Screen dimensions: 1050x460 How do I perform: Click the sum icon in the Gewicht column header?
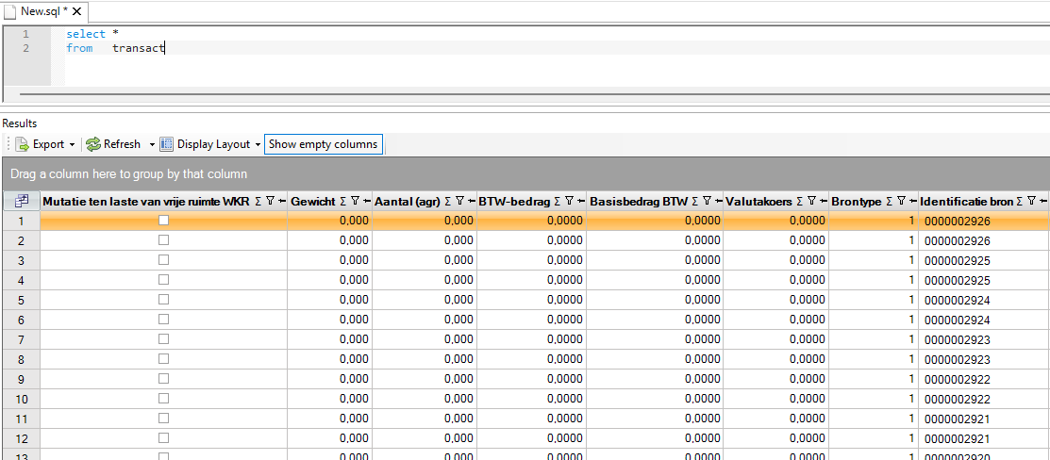(x=342, y=200)
